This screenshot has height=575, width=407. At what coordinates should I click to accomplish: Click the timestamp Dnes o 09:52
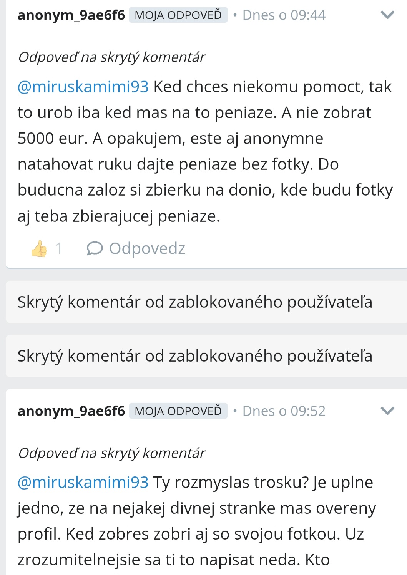pos(284,411)
